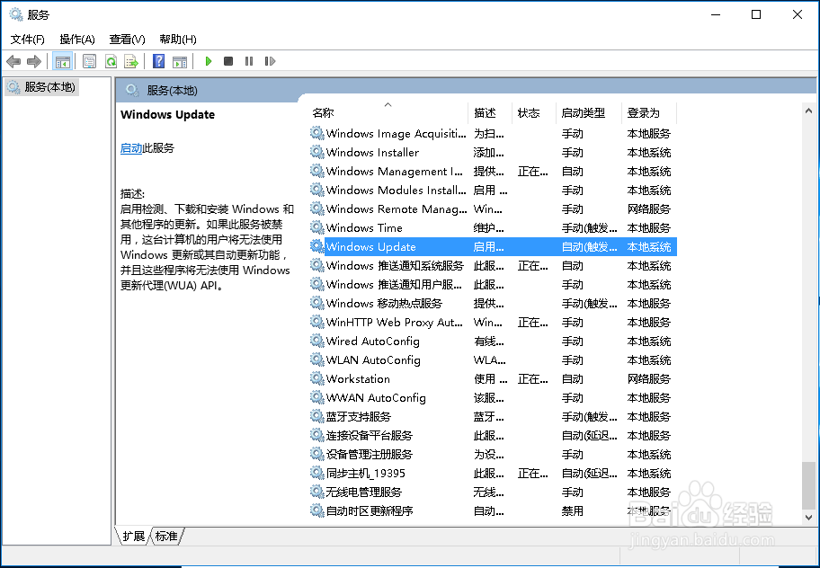Click the Pause Service toolbar icon
The width and height of the screenshot is (820, 568).
click(x=249, y=62)
